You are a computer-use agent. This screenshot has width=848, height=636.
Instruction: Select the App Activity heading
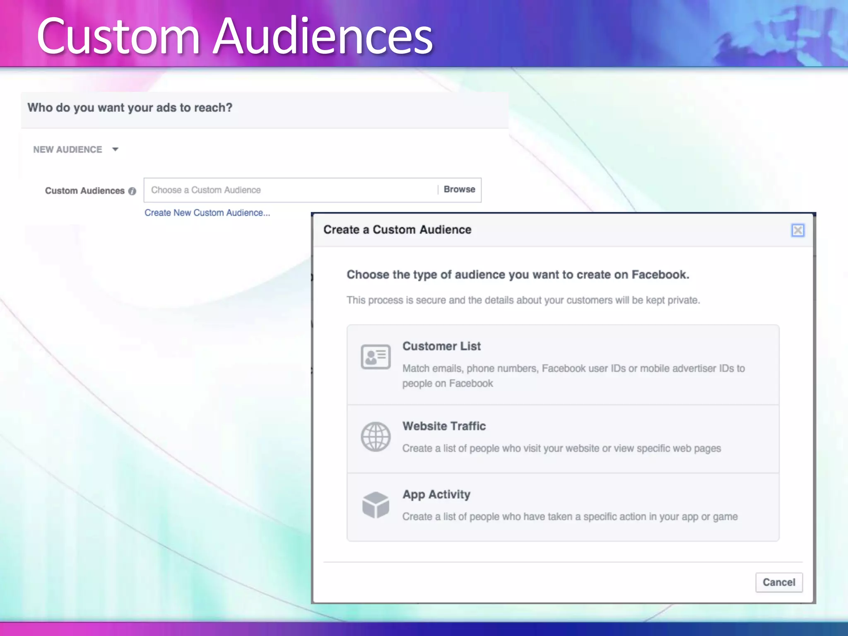tap(436, 495)
